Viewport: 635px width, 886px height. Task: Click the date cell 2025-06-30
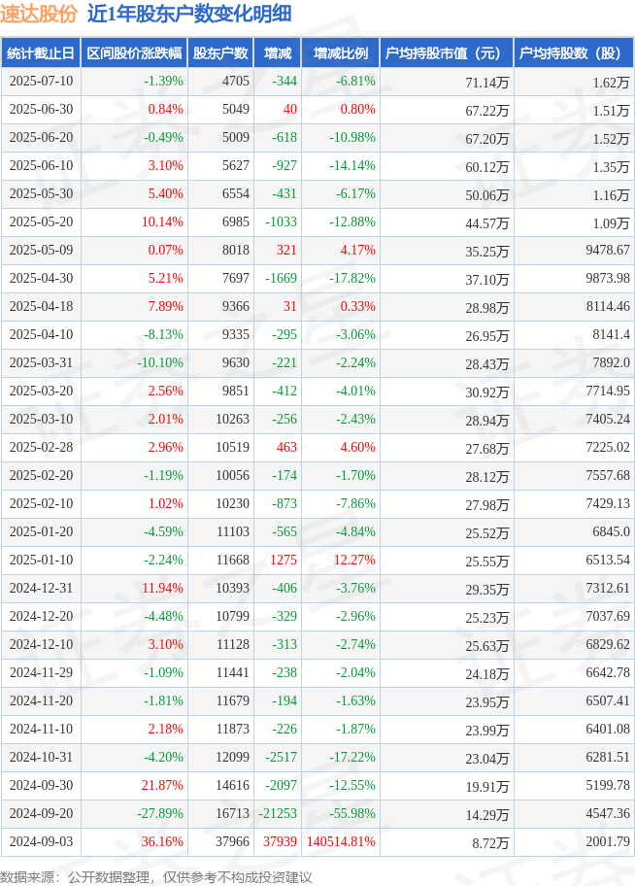coord(41,109)
